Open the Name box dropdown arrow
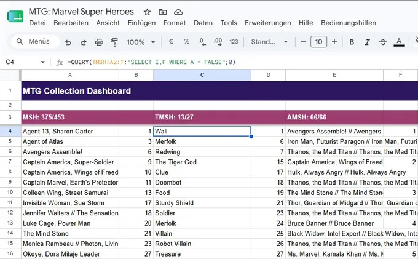Screen dimensions: 418x259 coord(42,62)
